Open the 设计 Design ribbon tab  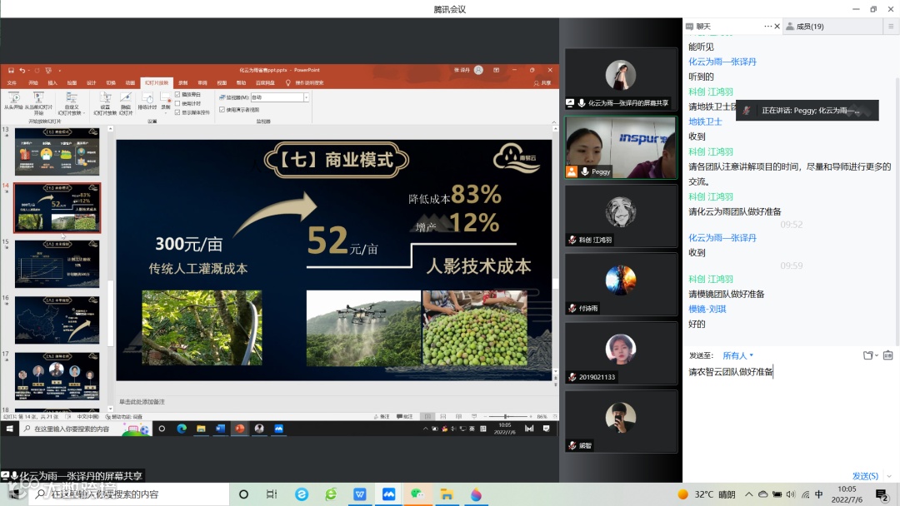click(92, 83)
